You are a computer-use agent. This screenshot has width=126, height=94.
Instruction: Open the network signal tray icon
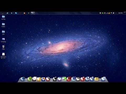[x=107, y=13]
